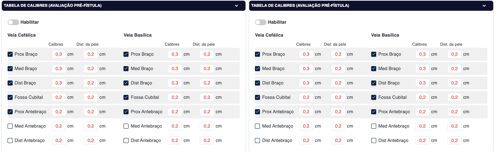Check Med Antebraço under right panel Veia Basílica
The image size is (499, 161).
374,126
